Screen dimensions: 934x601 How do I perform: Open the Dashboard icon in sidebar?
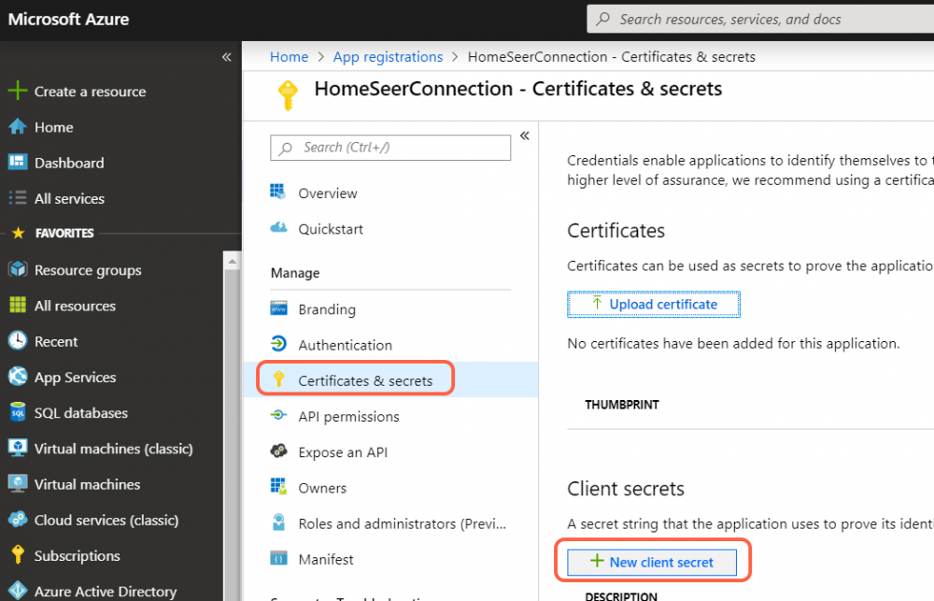18,163
